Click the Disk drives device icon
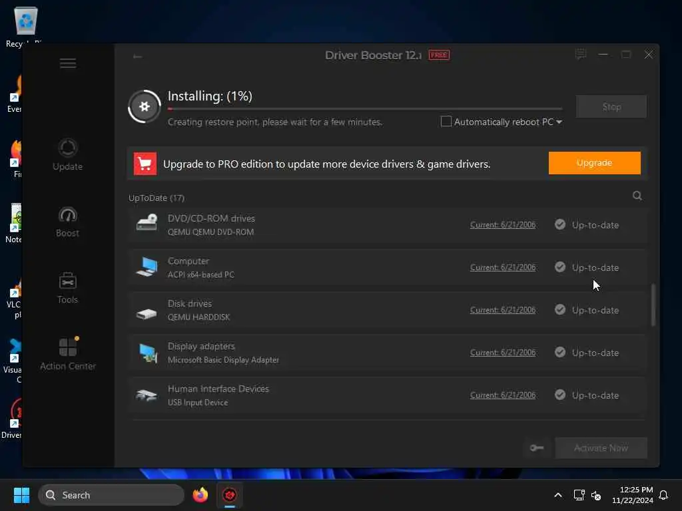The width and height of the screenshot is (682, 511). (147, 313)
